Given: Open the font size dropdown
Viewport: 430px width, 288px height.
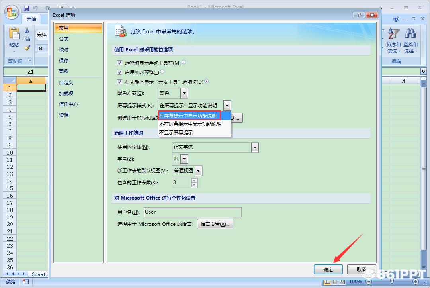Looking at the screenshot, I should click(184, 159).
